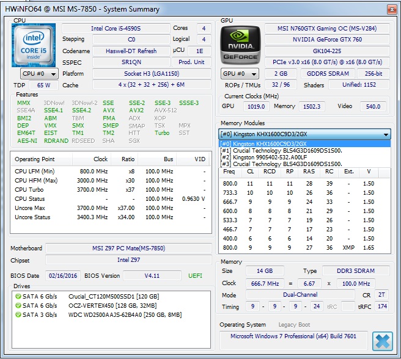Click the Unified: 1152 shaders value

(x=359, y=85)
